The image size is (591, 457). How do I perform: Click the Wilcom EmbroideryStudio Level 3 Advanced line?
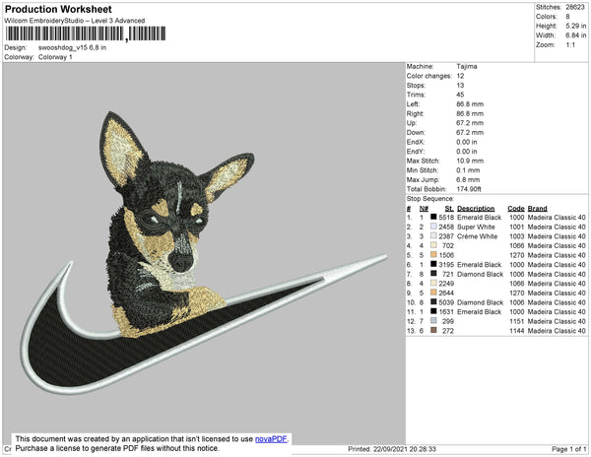coord(75,21)
